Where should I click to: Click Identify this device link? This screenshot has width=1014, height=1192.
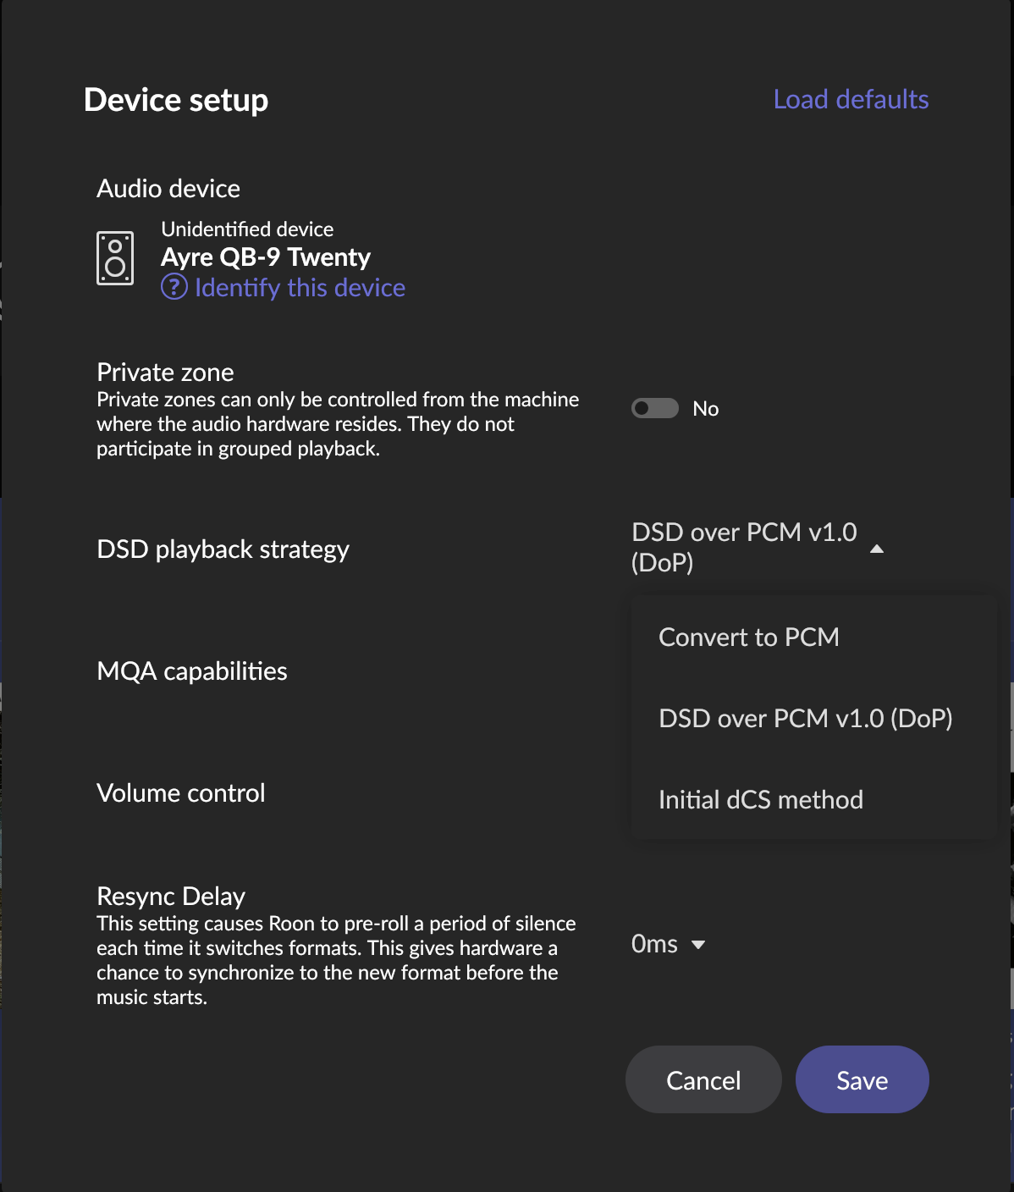pos(300,288)
